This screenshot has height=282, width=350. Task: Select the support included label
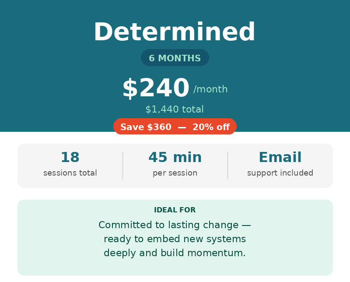280,173
